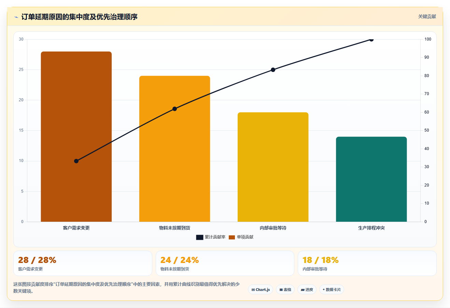Click the cumulative line point above 物料未按期到货
Screen dimensions: 450x308
point(174,109)
